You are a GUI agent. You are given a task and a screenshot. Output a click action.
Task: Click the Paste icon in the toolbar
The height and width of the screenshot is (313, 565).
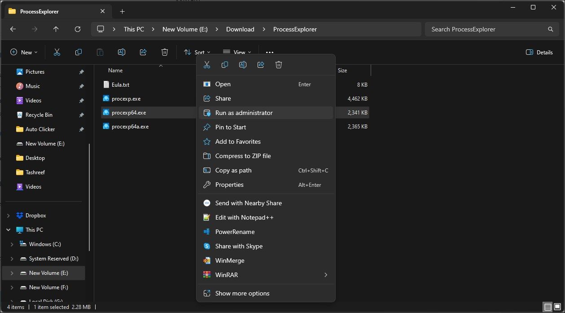coord(100,52)
